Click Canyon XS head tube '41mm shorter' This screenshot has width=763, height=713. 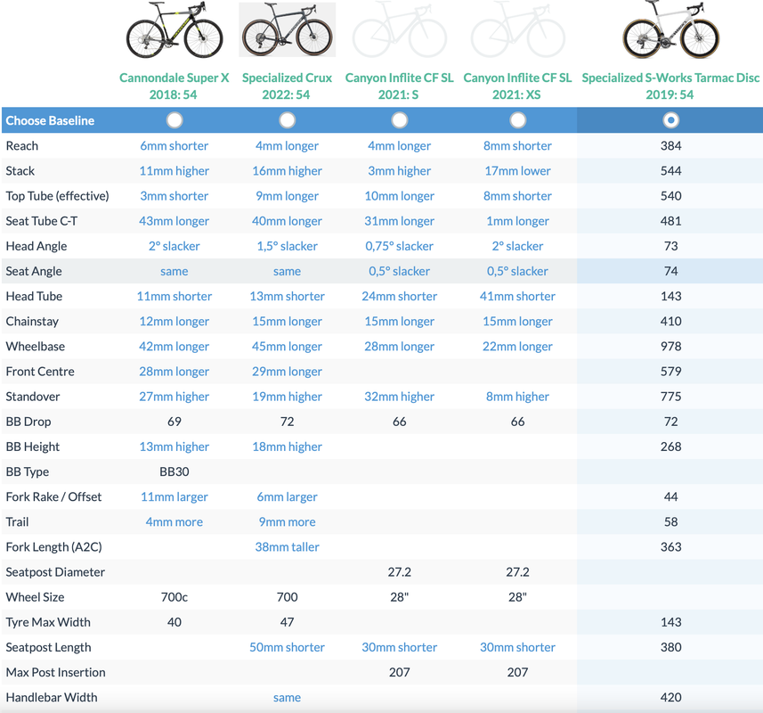[x=518, y=296]
